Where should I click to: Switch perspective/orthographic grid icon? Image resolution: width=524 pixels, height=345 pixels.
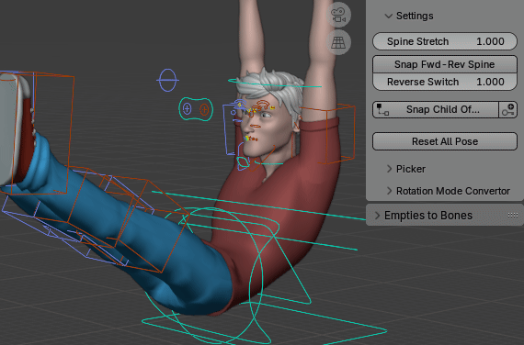(338, 42)
